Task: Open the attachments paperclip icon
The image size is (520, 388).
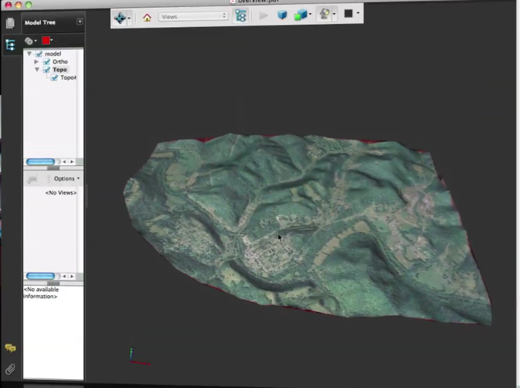Action: tap(10, 369)
